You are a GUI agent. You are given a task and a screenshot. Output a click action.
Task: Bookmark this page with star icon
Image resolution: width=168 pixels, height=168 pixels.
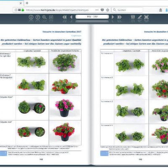click(108, 10)
